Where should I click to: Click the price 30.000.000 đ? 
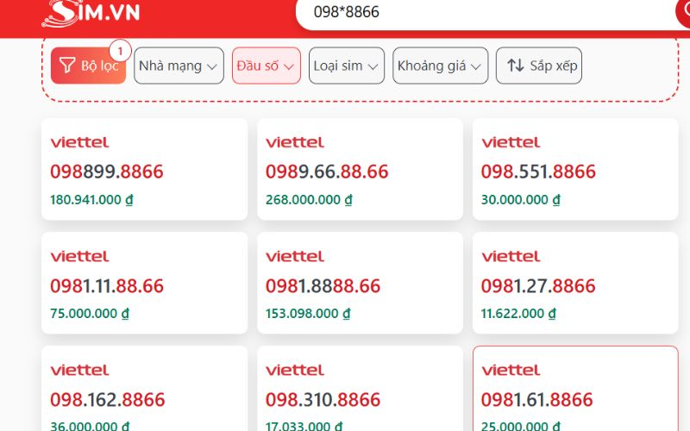[521, 200]
